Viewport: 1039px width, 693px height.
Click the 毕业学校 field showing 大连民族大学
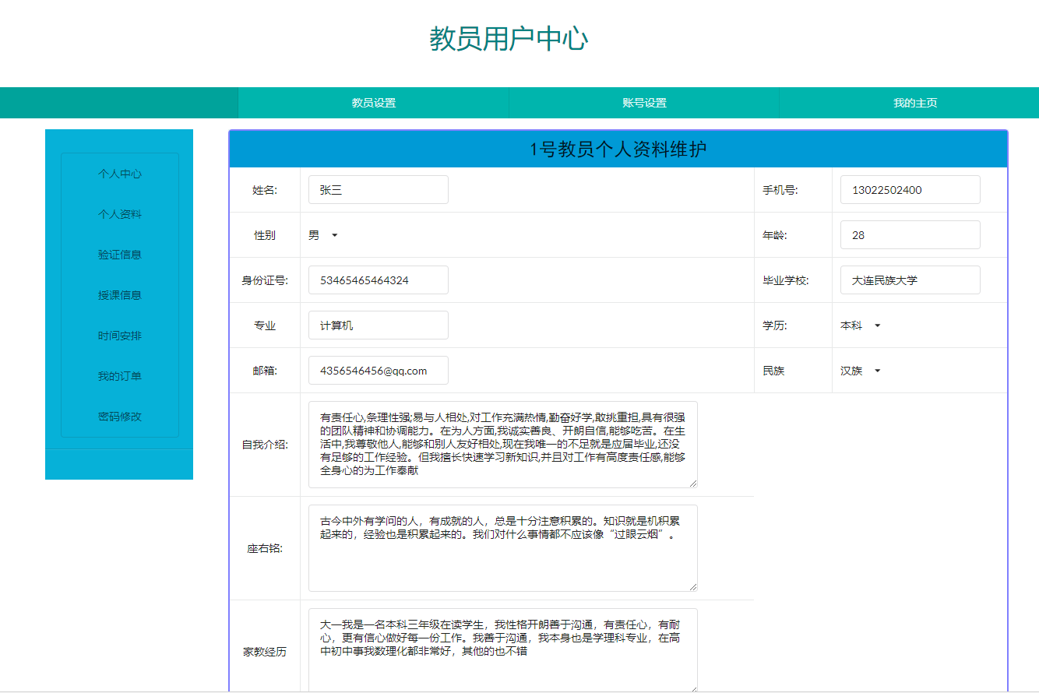pyautogui.click(x=910, y=280)
